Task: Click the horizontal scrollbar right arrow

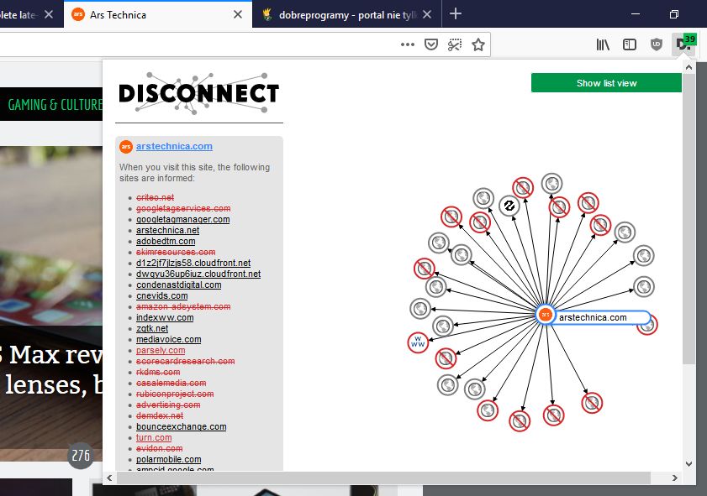Action: pyautogui.click(x=674, y=478)
